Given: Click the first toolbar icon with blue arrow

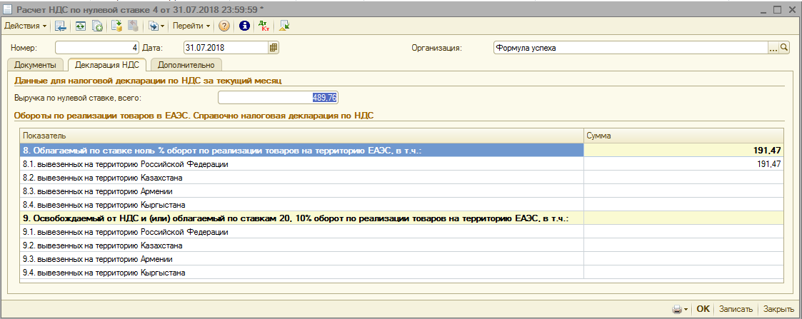Looking at the screenshot, I should click(61, 26).
